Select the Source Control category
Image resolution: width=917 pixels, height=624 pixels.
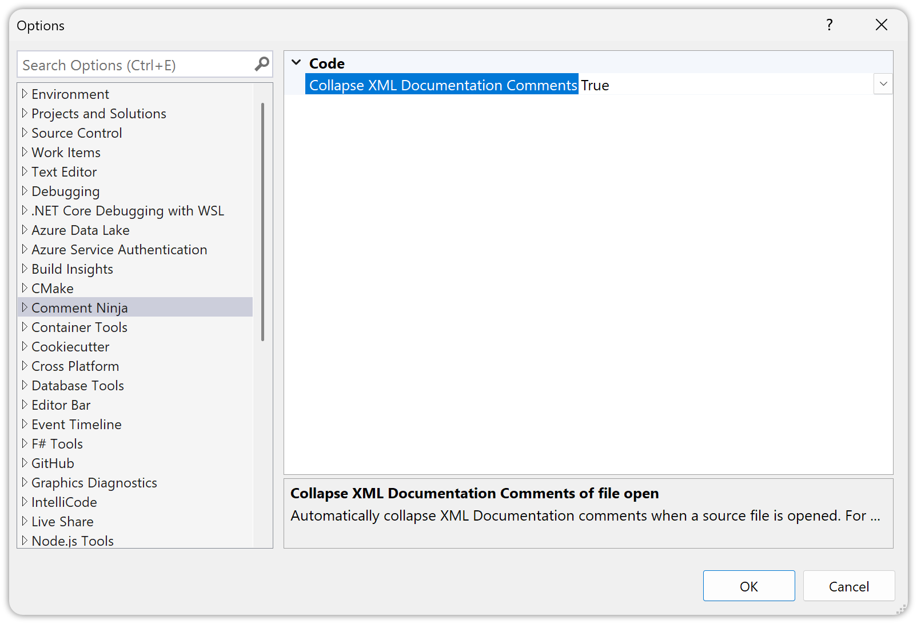point(77,133)
